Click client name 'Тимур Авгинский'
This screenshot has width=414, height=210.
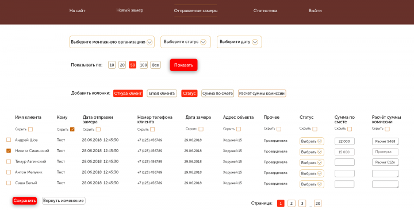coord(30,162)
